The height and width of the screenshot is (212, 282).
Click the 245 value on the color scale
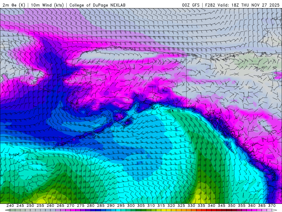tap(20, 206)
